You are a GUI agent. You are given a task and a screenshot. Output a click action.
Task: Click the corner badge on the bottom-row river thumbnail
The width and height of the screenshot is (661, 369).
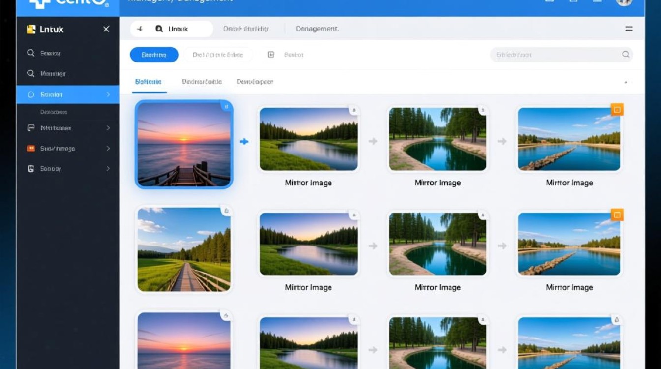[x=353, y=320]
